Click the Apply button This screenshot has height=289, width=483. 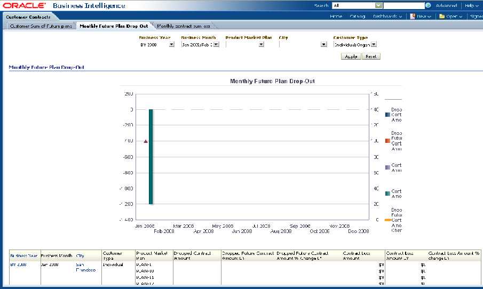click(x=351, y=57)
